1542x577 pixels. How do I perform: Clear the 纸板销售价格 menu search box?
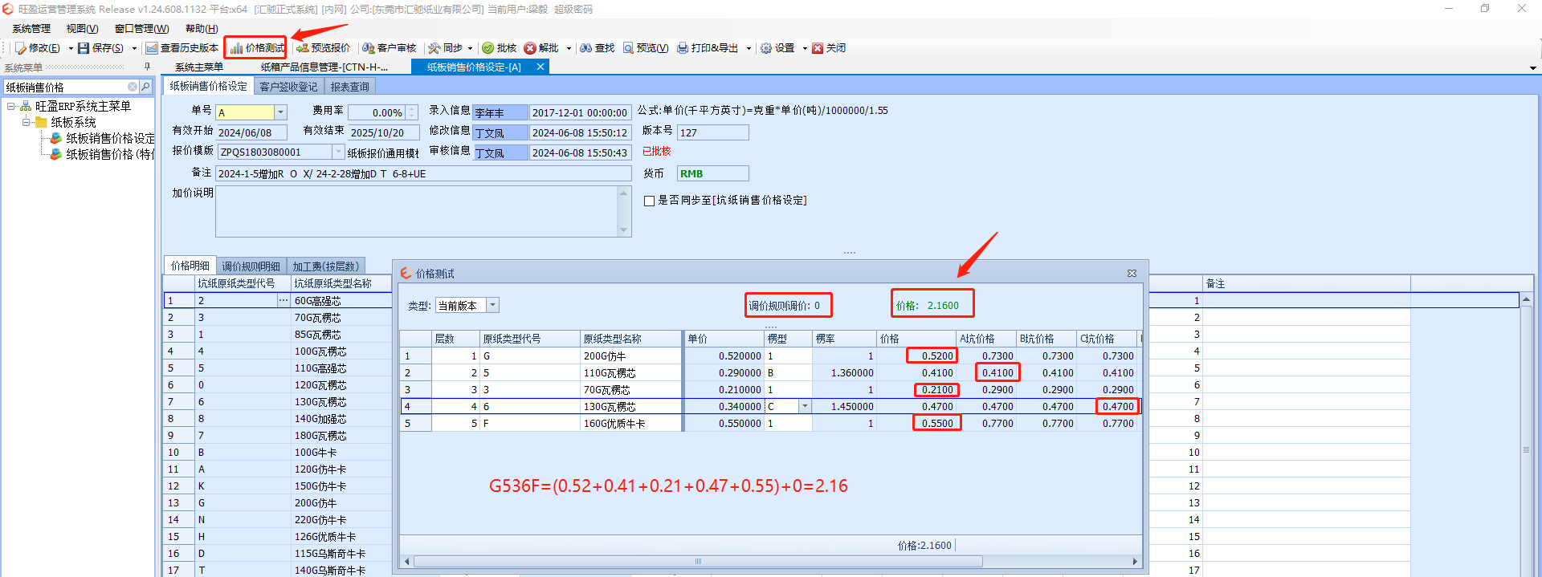tap(133, 87)
